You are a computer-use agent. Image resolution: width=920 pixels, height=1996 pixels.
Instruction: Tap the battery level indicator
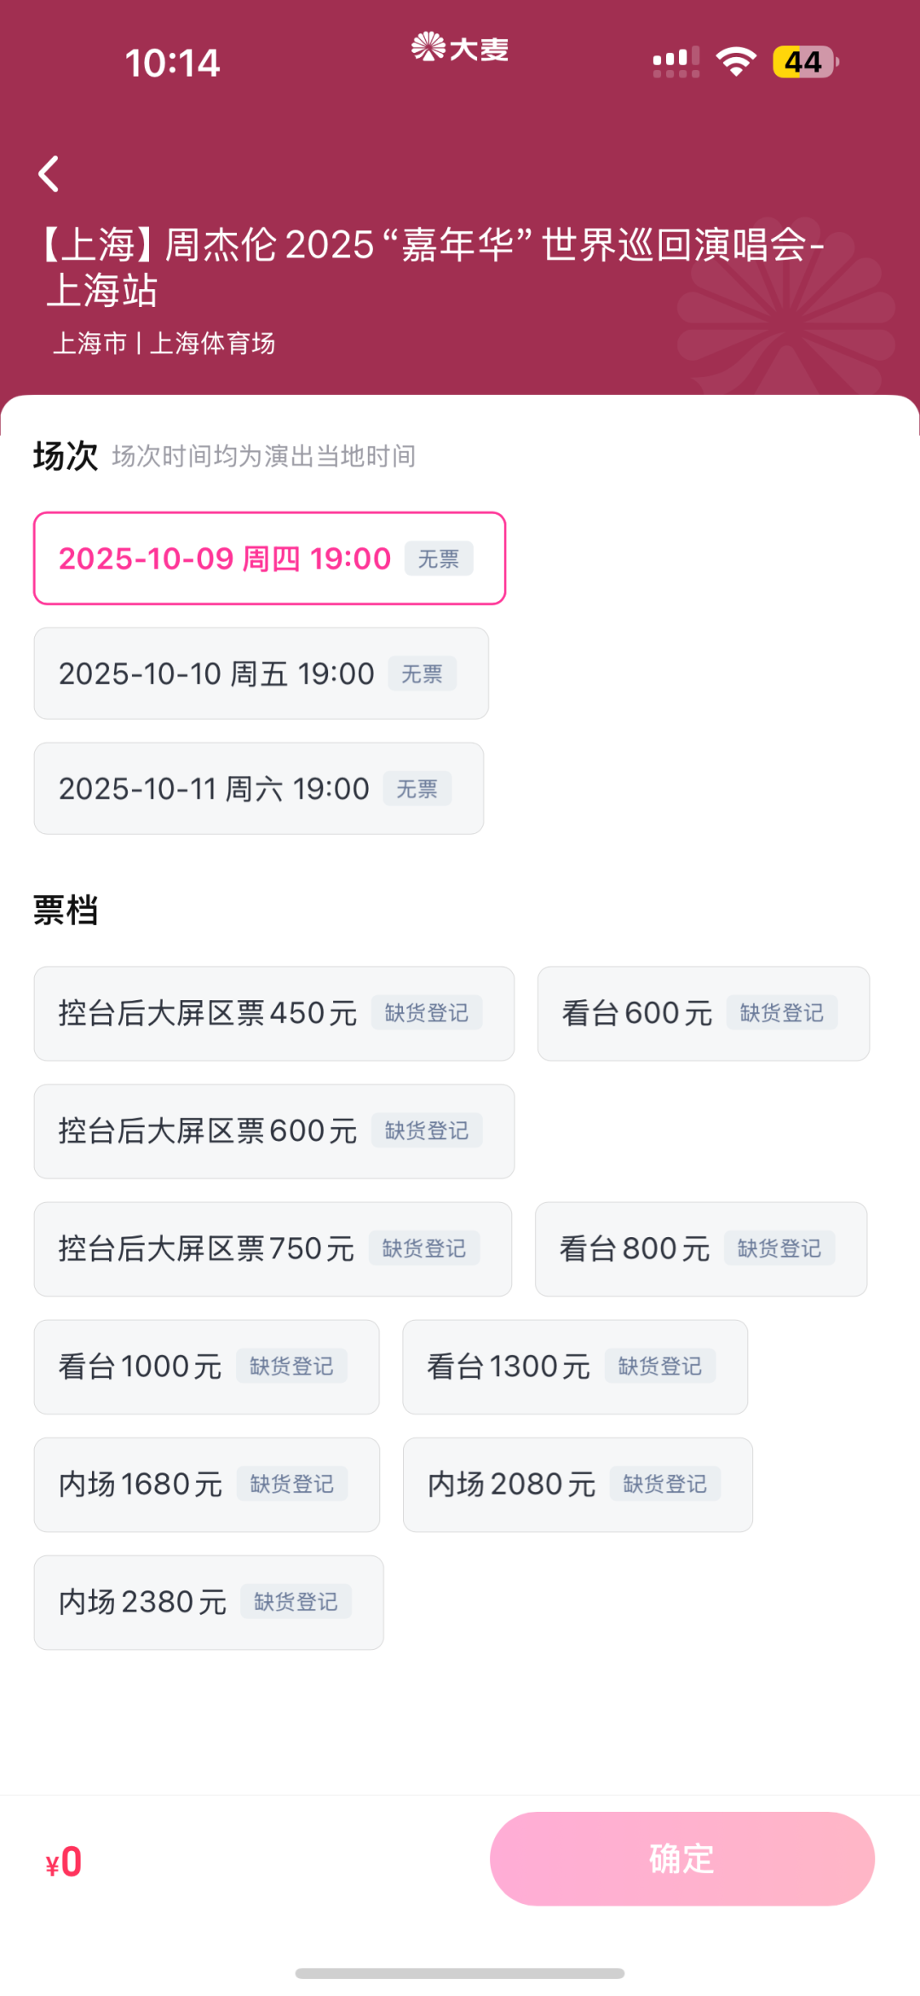pyautogui.click(x=806, y=61)
